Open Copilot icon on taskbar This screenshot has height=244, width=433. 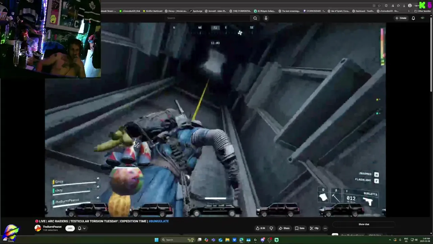[206, 240]
